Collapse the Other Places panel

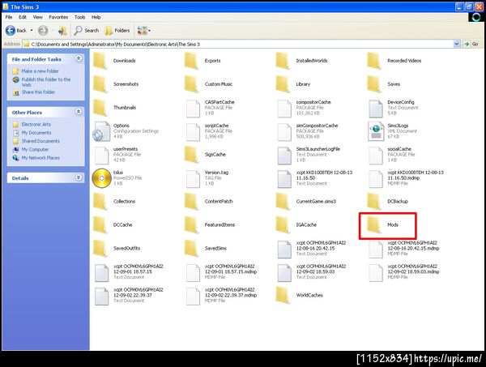[79, 112]
